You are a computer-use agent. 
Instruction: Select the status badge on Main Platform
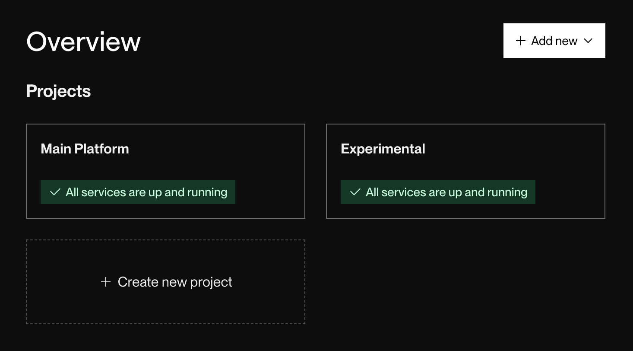point(138,191)
